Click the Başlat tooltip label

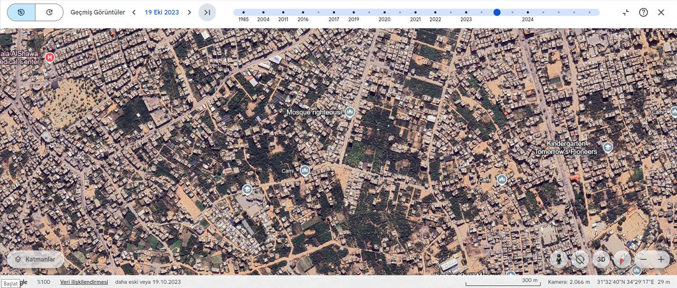pos(10,283)
